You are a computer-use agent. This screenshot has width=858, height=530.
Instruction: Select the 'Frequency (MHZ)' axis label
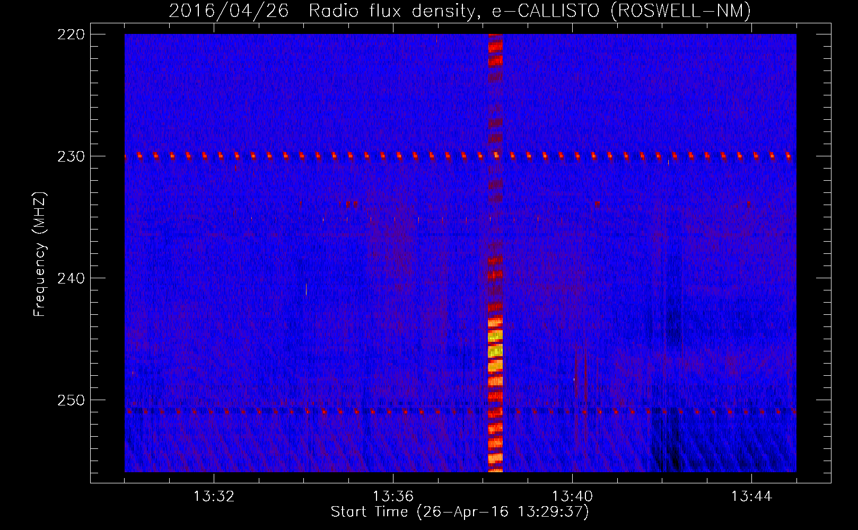click(40, 254)
